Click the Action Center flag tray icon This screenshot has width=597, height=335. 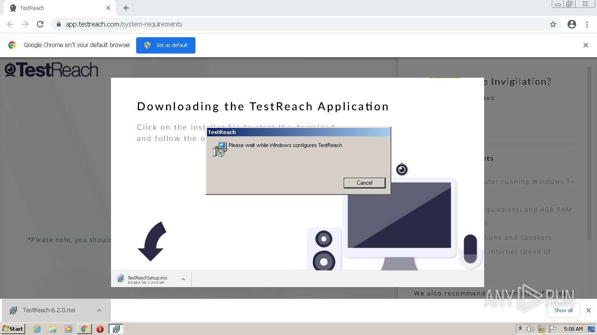pos(553,329)
